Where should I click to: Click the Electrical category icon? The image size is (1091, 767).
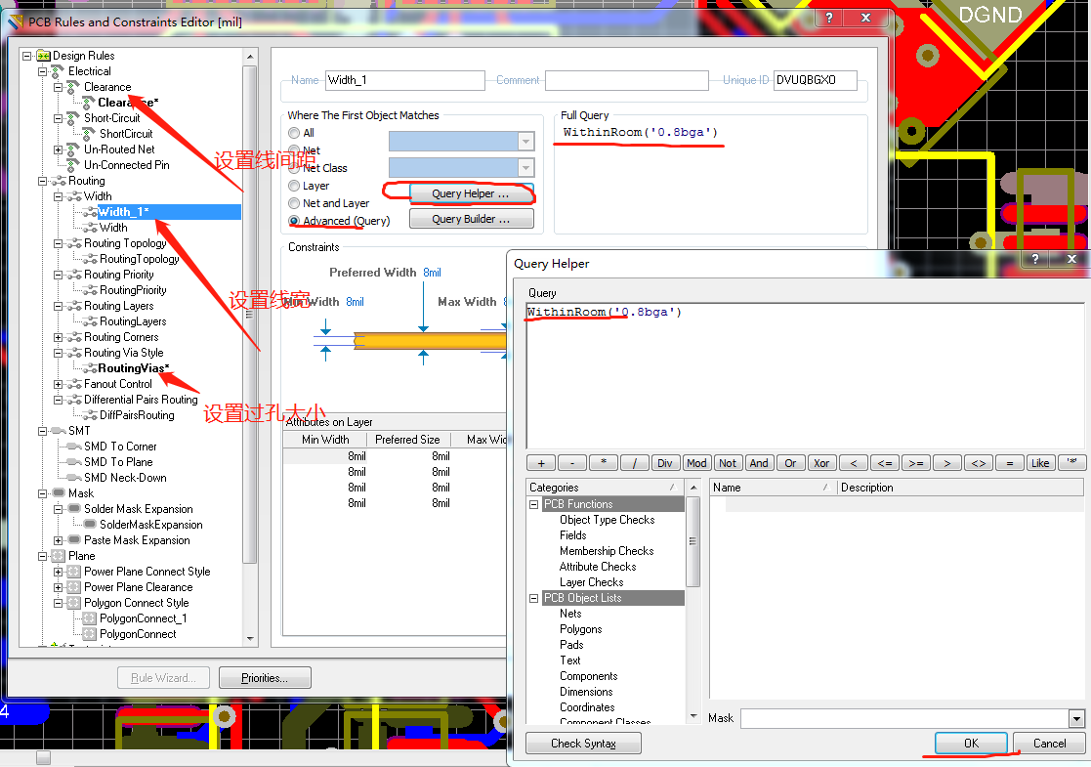(x=59, y=71)
